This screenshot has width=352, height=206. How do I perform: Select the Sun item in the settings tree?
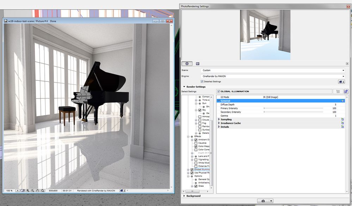204,103
